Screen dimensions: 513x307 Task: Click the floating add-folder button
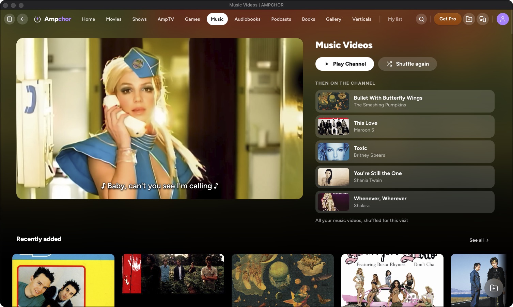coord(494,288)
